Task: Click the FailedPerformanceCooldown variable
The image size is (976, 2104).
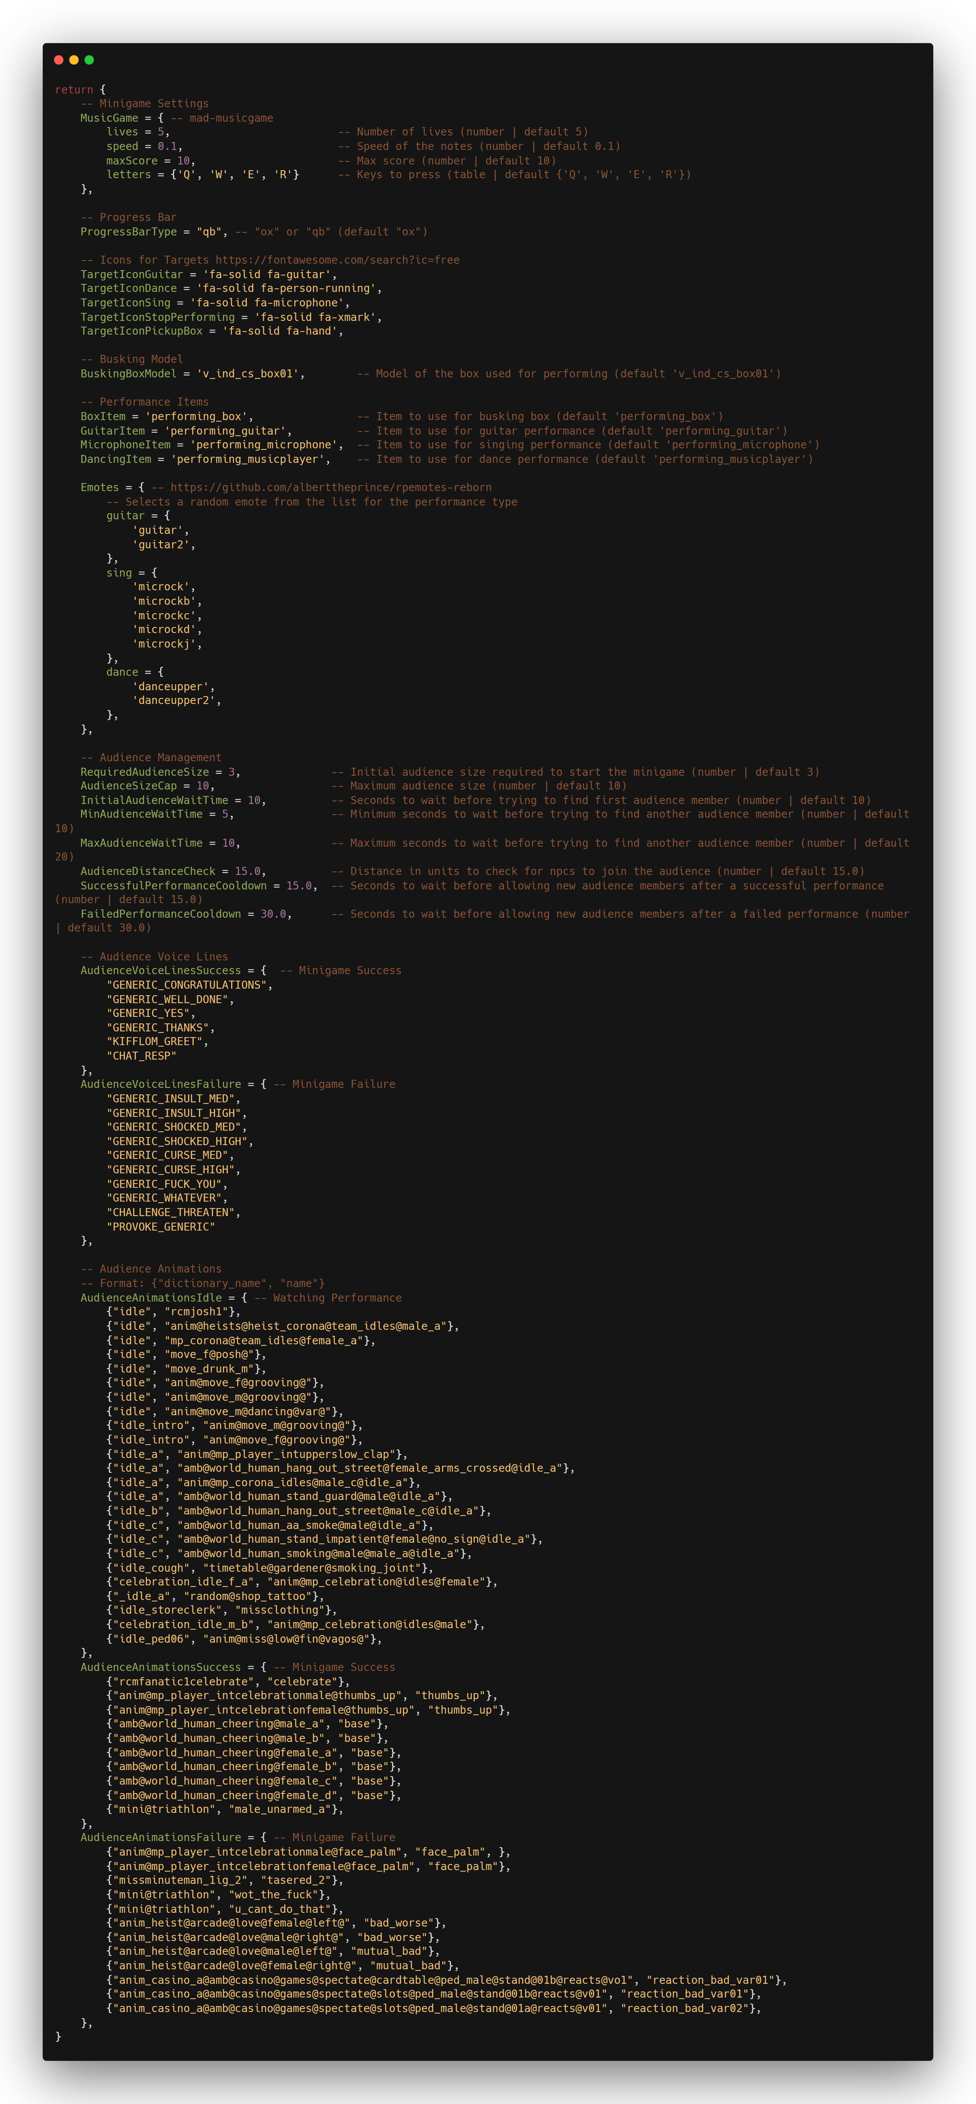Action: [x=161, y=914]
